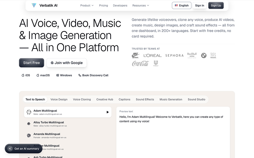Click the Apple icon beside iOS
Viewport: 254px width, 158px height.
23,75
